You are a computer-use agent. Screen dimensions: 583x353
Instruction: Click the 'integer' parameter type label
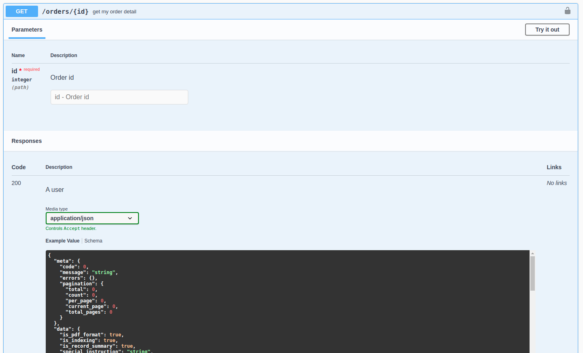(x=22, y=80)
